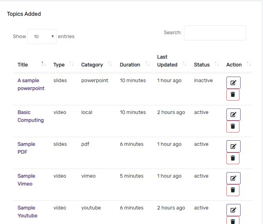
Task: Edit the Basic Computing topic
Action: tap(233, 115)
